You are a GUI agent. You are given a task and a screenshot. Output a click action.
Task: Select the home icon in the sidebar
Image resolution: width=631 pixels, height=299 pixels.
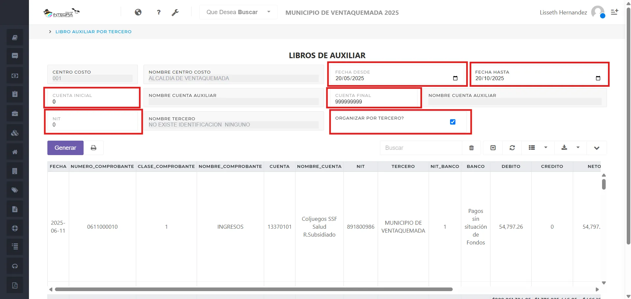[14, 151]
